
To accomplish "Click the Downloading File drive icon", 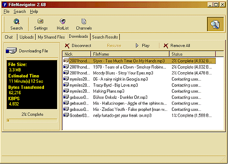I will point(11,51).
